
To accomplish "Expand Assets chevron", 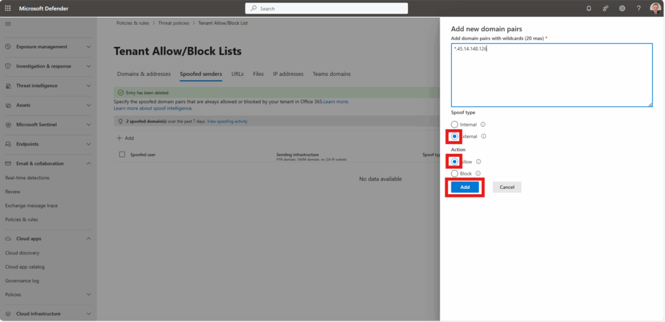I will 88,105.
